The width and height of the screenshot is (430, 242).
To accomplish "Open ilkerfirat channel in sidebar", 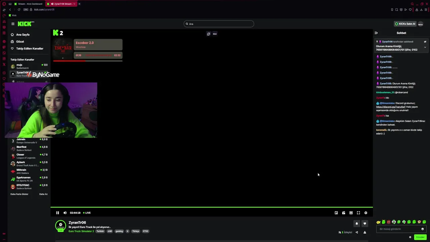I will coord(29,149).
